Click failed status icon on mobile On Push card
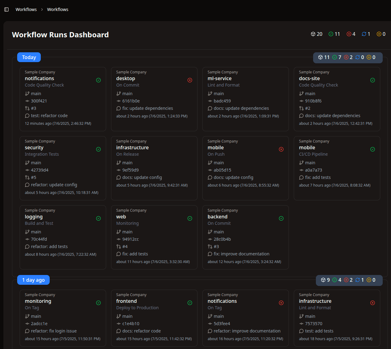This screenshot has width=391, height=349. click(x=281, y=149)
